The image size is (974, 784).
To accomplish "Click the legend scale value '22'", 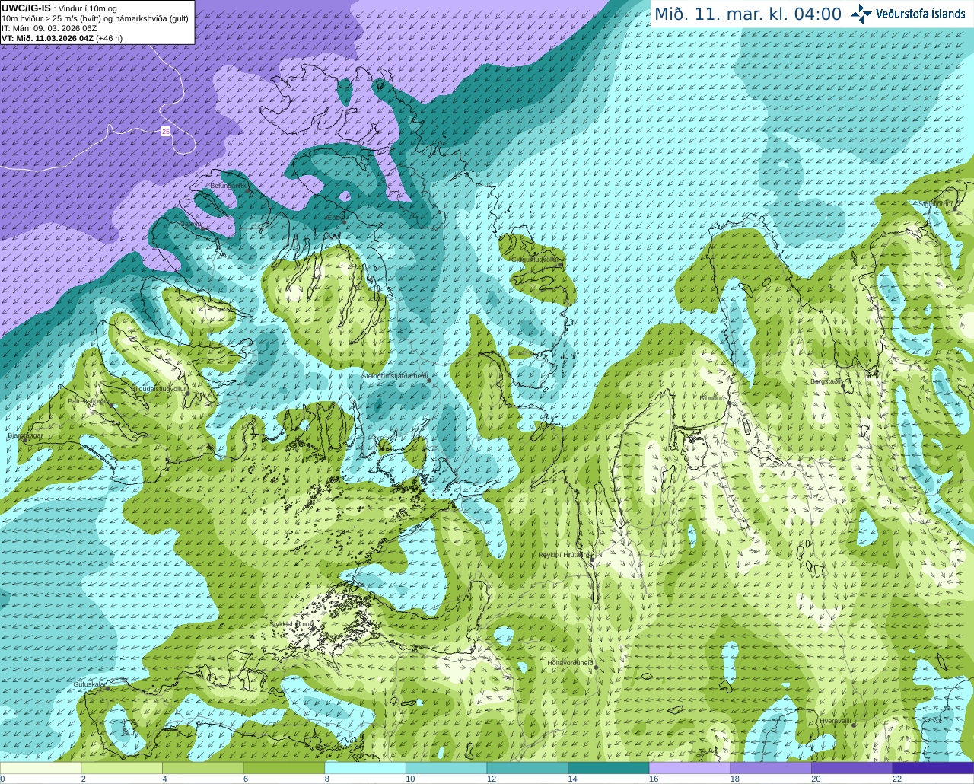I will pyautogui.click(x=897, y=779).
